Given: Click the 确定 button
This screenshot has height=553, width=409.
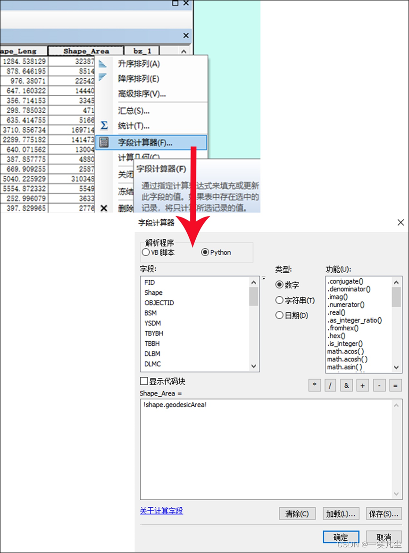Looking at the screenshot, I should click(341, 537).
